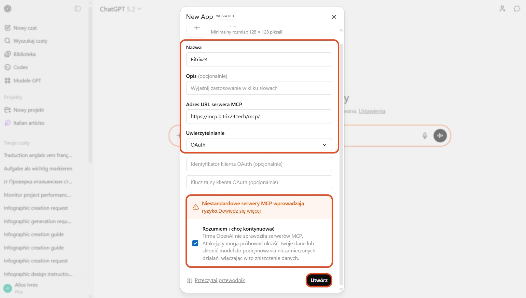Screen dimensions: 526x298
Task: Follow the Dowiedz się więcej link
Action: coord(240,211)
